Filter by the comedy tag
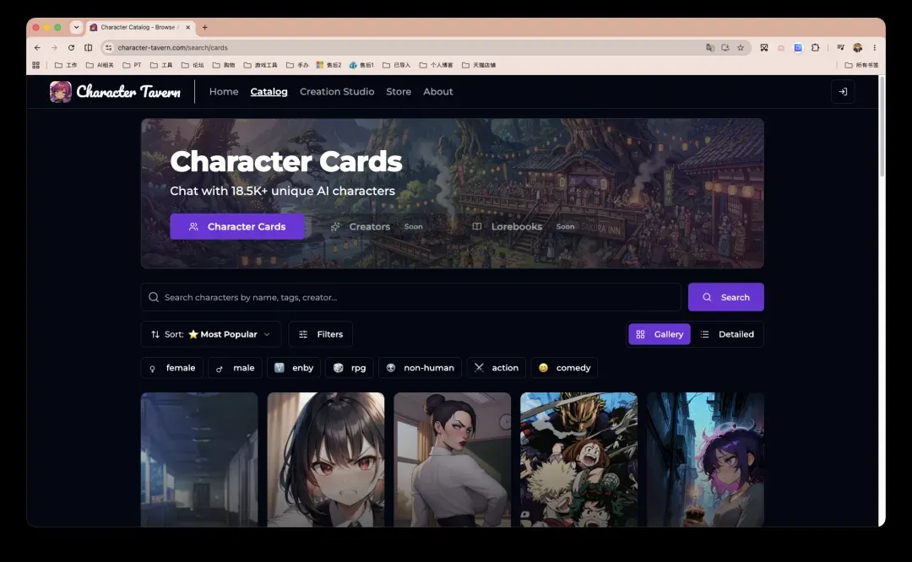Image resolution: width=912 pixels, height=562 pixels. [564, 368]
